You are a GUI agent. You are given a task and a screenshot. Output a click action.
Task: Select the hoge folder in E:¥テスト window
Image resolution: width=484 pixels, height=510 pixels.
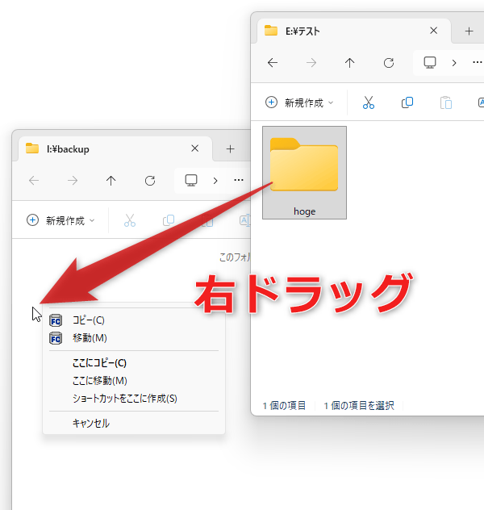(304, 173)
